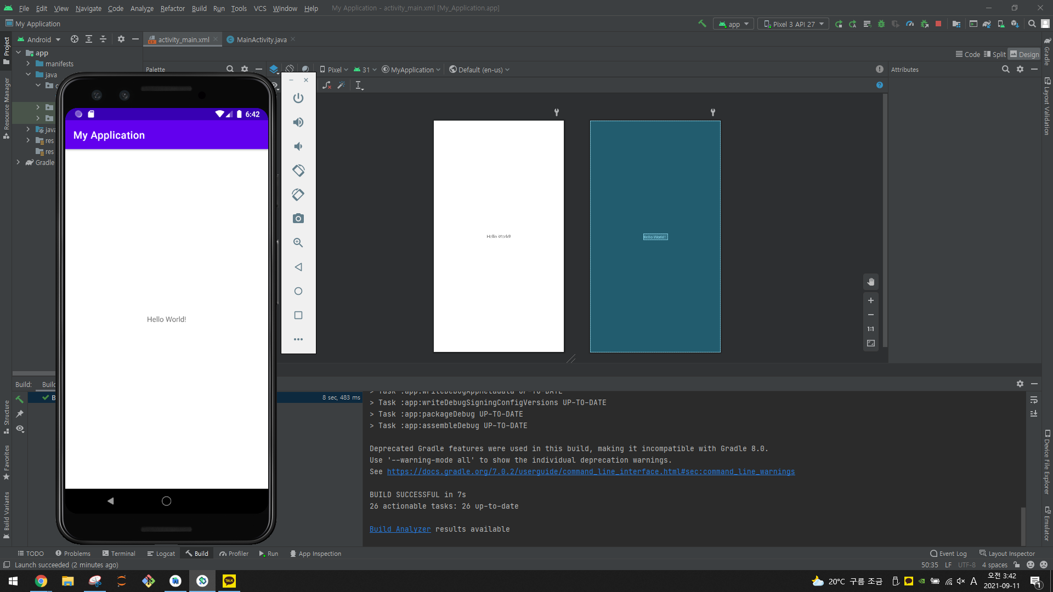Open the Pixel 3 API 27 device dropdown
Image resolution: width=1053 pixels, height=592 pixels.
click(x=793, y=24)
